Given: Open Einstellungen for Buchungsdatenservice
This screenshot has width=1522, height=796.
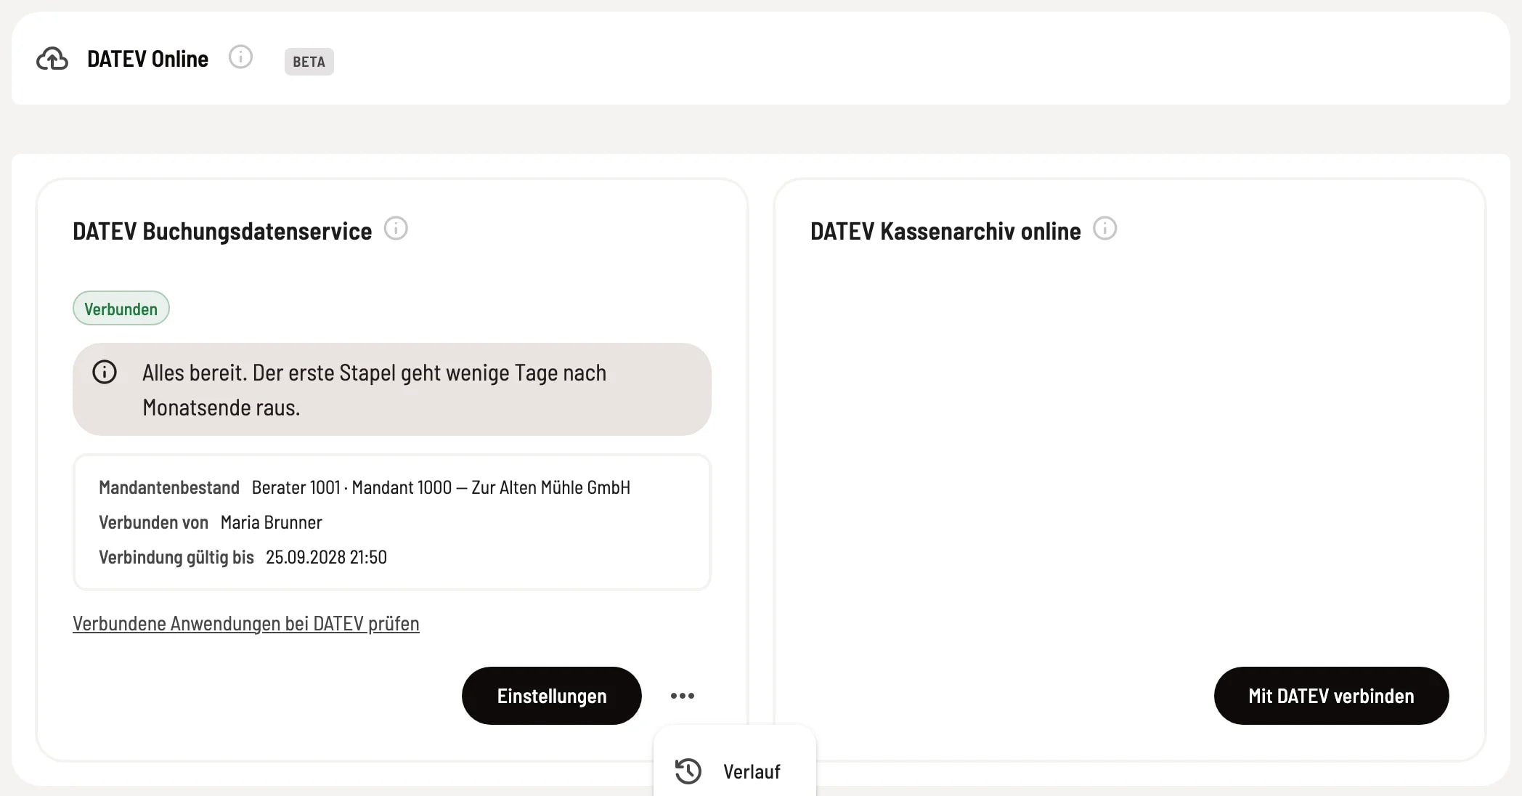Looking at the screenshot, I should (x=552, y=696).
